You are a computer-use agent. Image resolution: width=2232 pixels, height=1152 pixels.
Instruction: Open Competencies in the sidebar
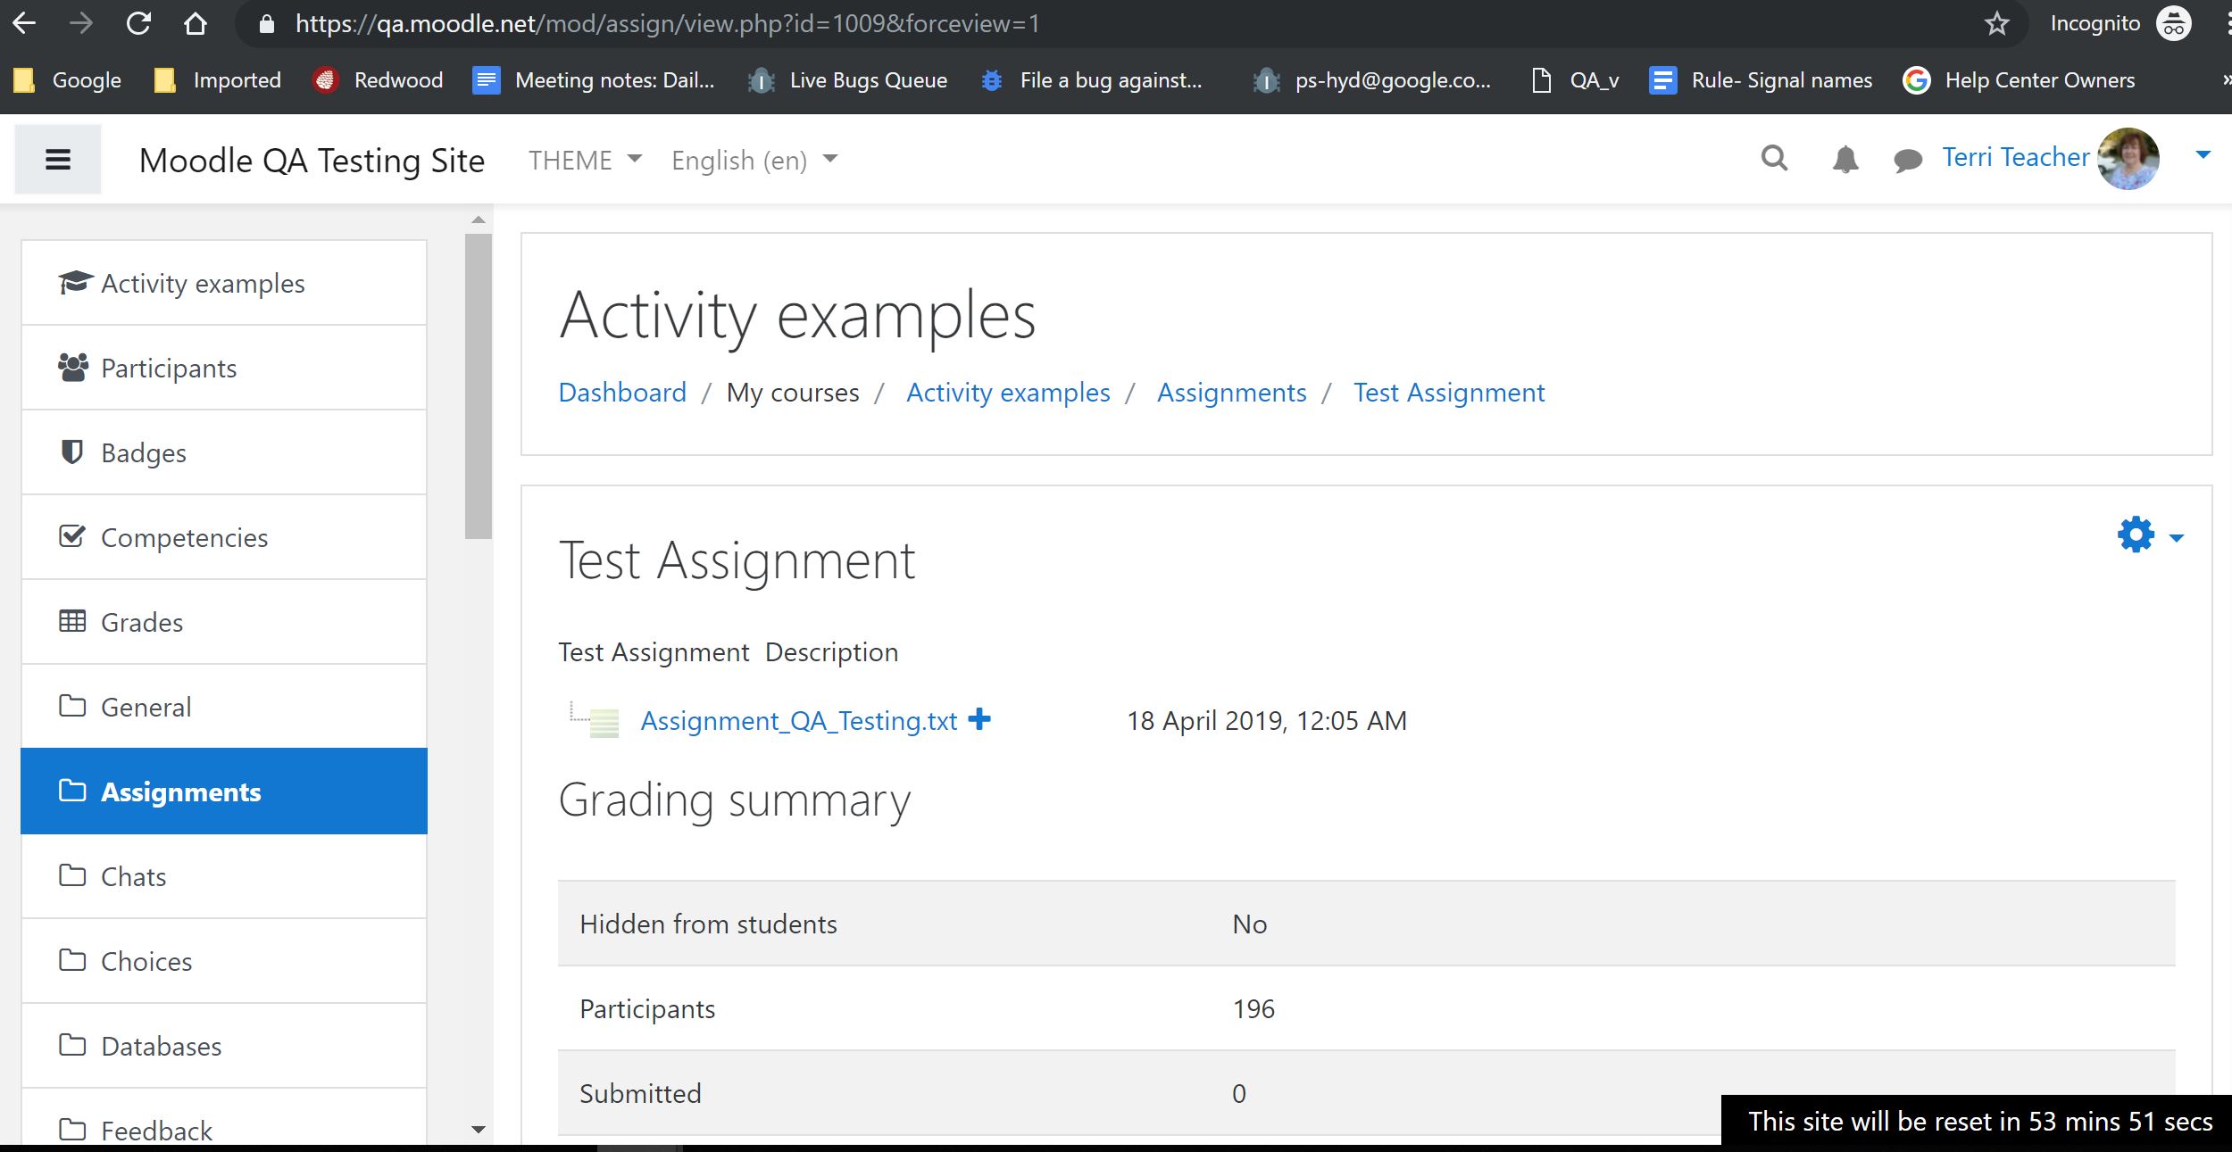(x=224, y=537)
